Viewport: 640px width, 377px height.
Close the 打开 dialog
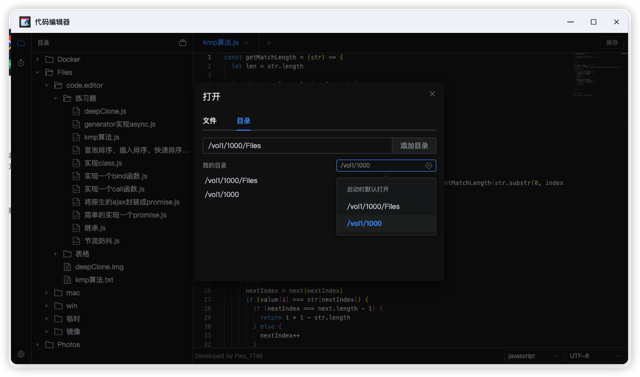point(432,94)
